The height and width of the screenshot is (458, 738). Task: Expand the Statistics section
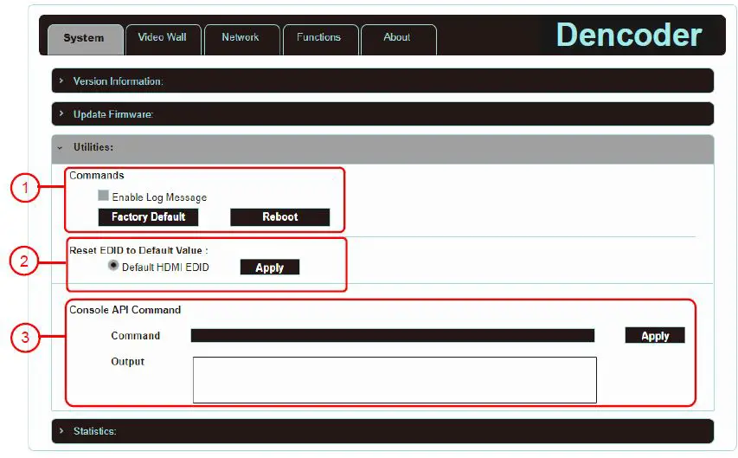pos(382,431)
